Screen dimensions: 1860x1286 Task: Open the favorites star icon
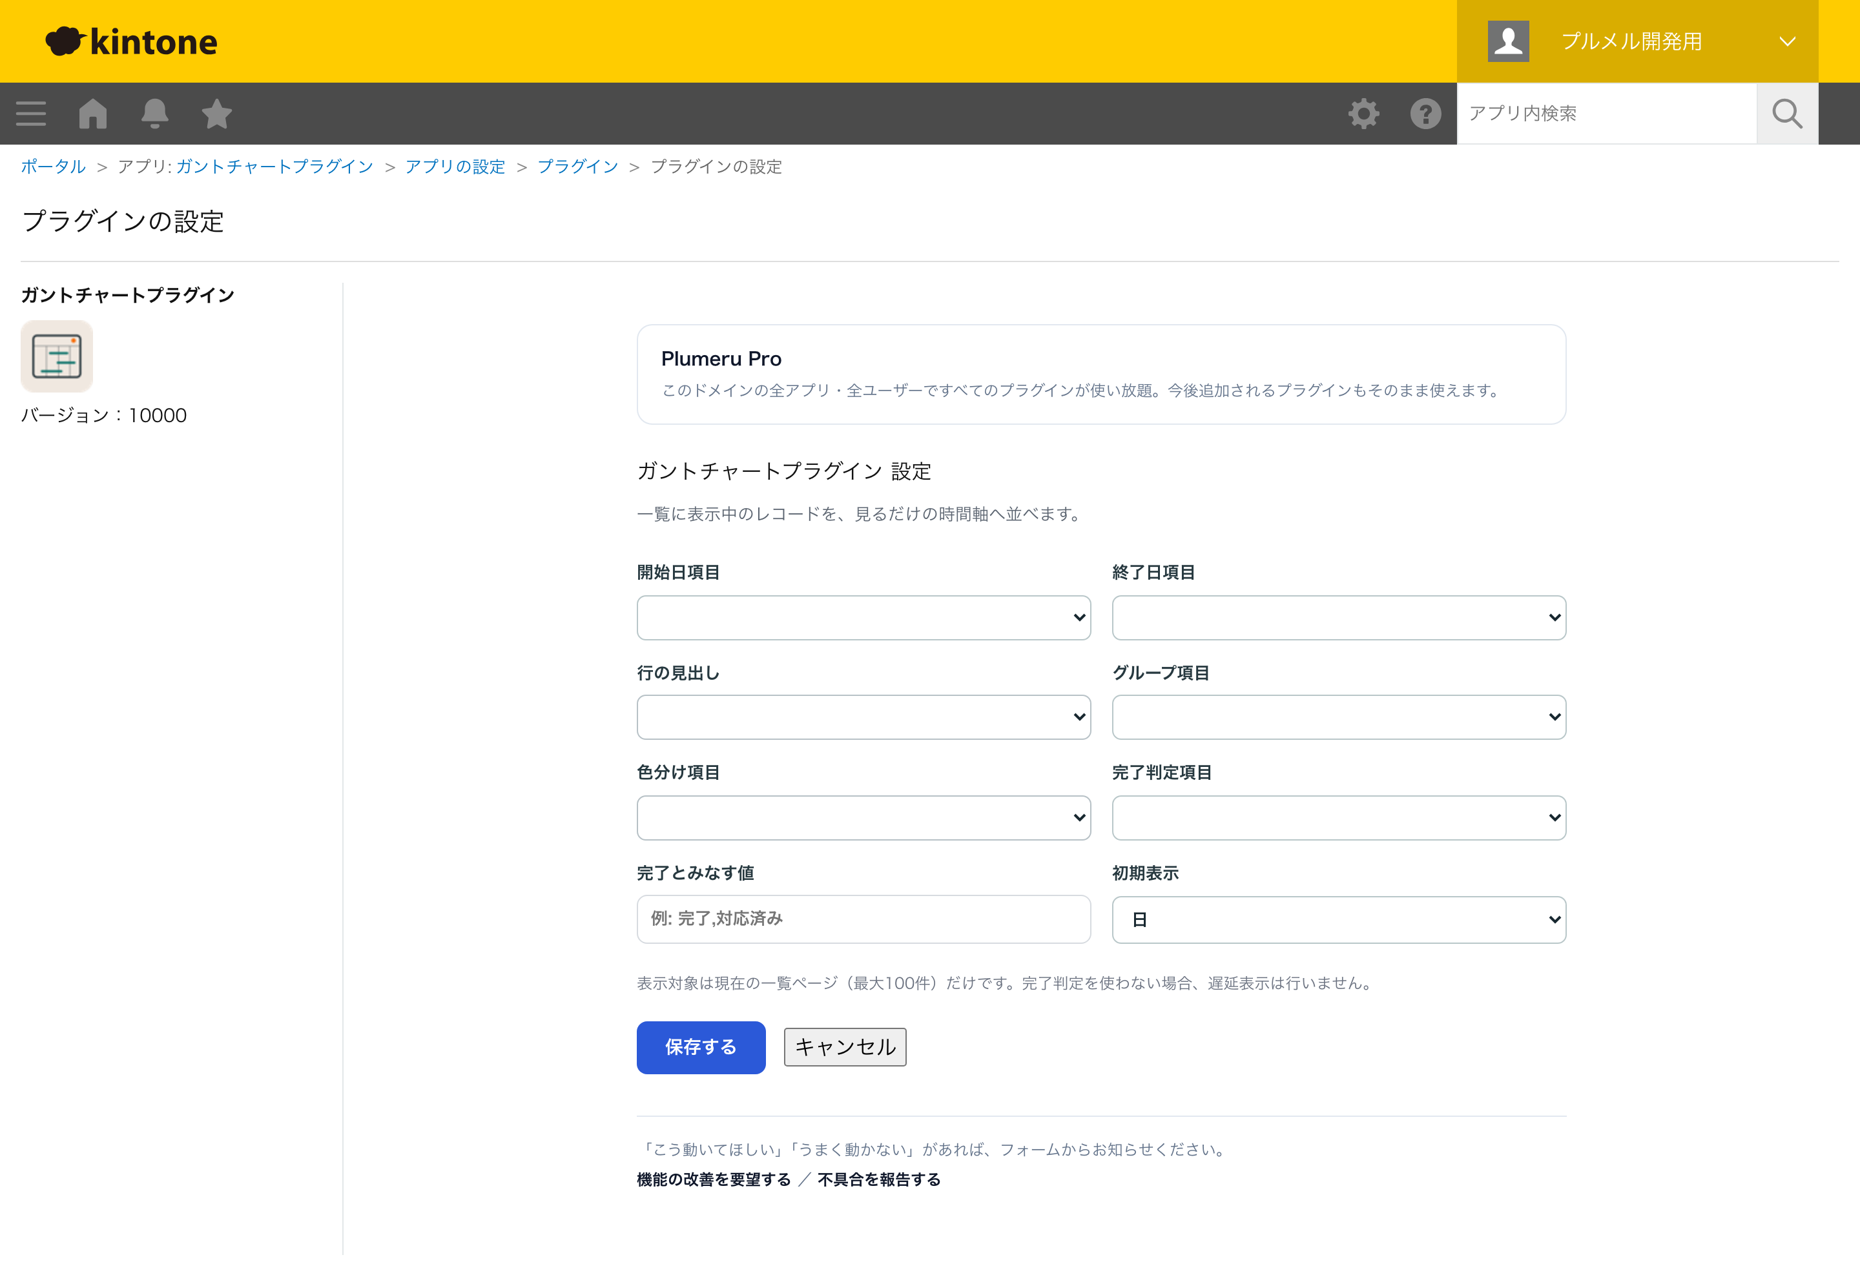pos(216,114)
